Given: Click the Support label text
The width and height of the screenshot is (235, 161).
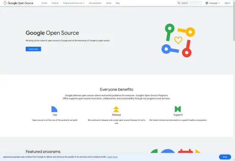Looking at the screenshot, I should coord(178,115).
